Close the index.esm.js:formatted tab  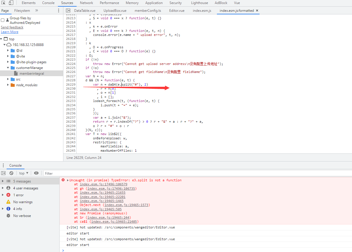point(257,11)
